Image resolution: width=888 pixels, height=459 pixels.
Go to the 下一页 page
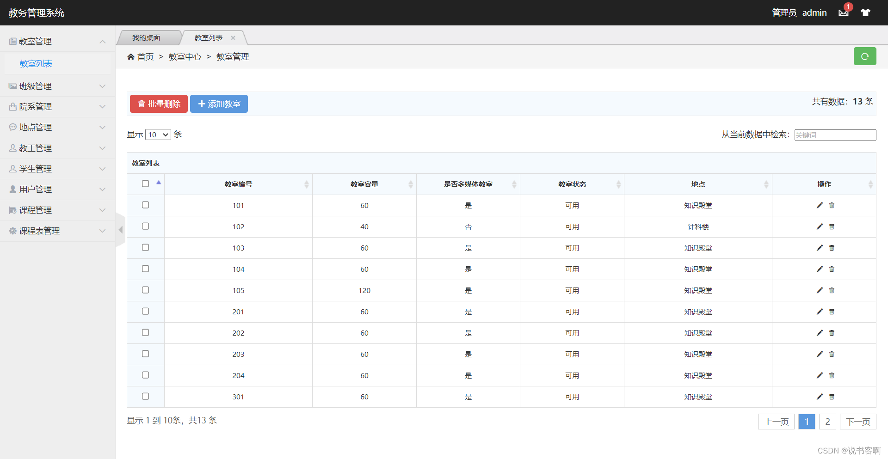coord(858,422)
